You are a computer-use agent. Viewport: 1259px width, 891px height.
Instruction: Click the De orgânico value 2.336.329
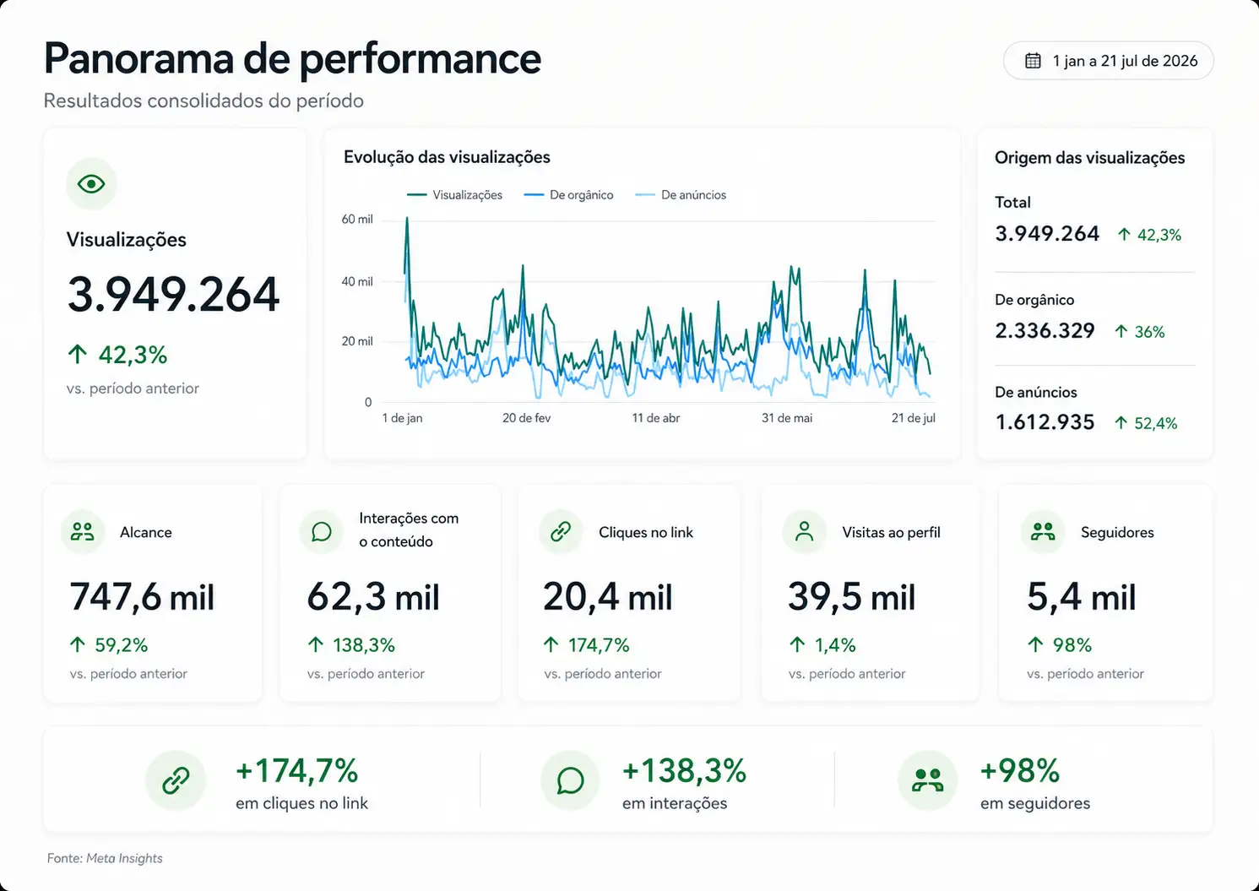pos(1045,330)
